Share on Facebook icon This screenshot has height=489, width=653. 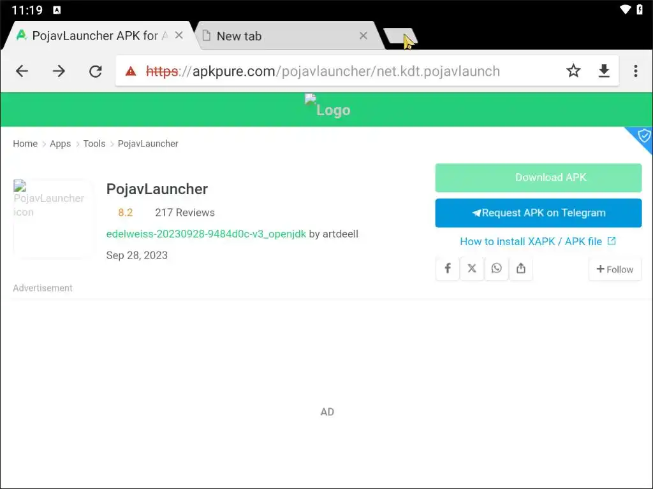[x=447, y=269]
